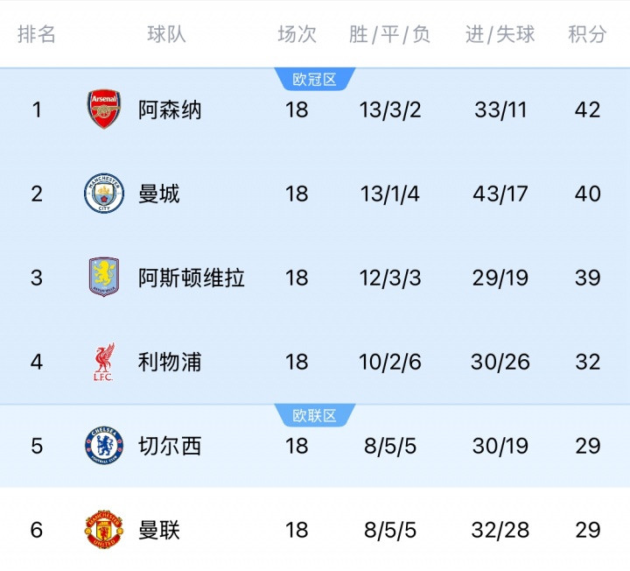The height and width of the screenshot is (571, 630).
Task: Click Arsenal's 42 points value
Action: 587,109
